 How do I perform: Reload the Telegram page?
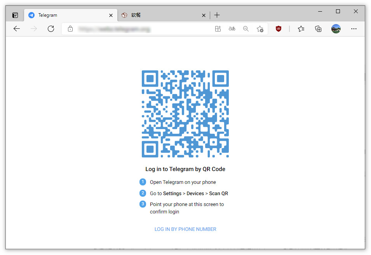(51, 29)
